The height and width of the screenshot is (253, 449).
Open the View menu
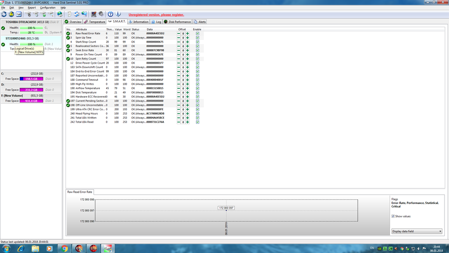[x=21, y=8]
